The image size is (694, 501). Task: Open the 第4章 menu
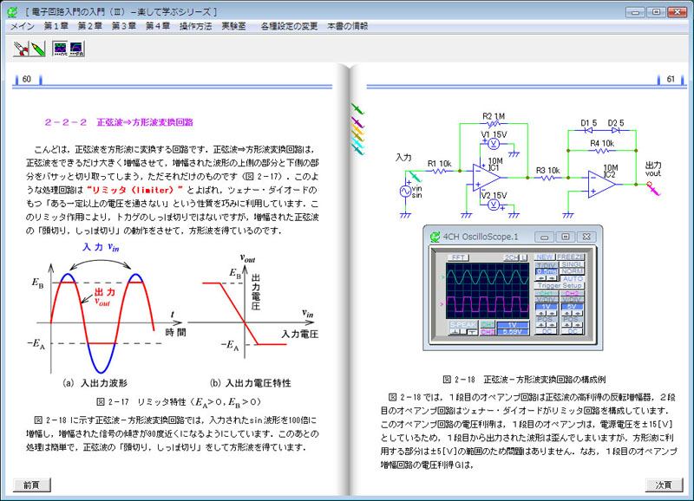click(x=158, y=26)
